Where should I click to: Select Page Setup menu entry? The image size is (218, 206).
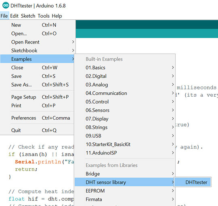(37, 97)
